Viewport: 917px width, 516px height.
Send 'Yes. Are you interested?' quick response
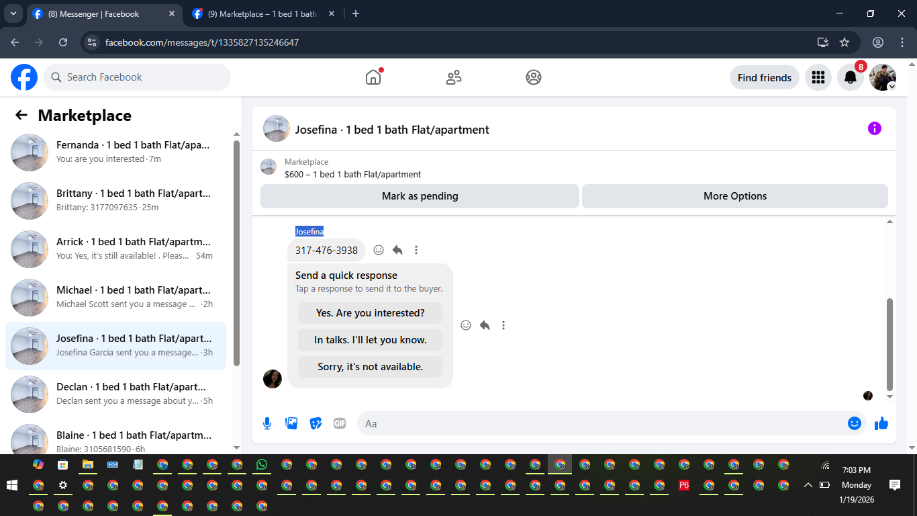click(371, 313)
